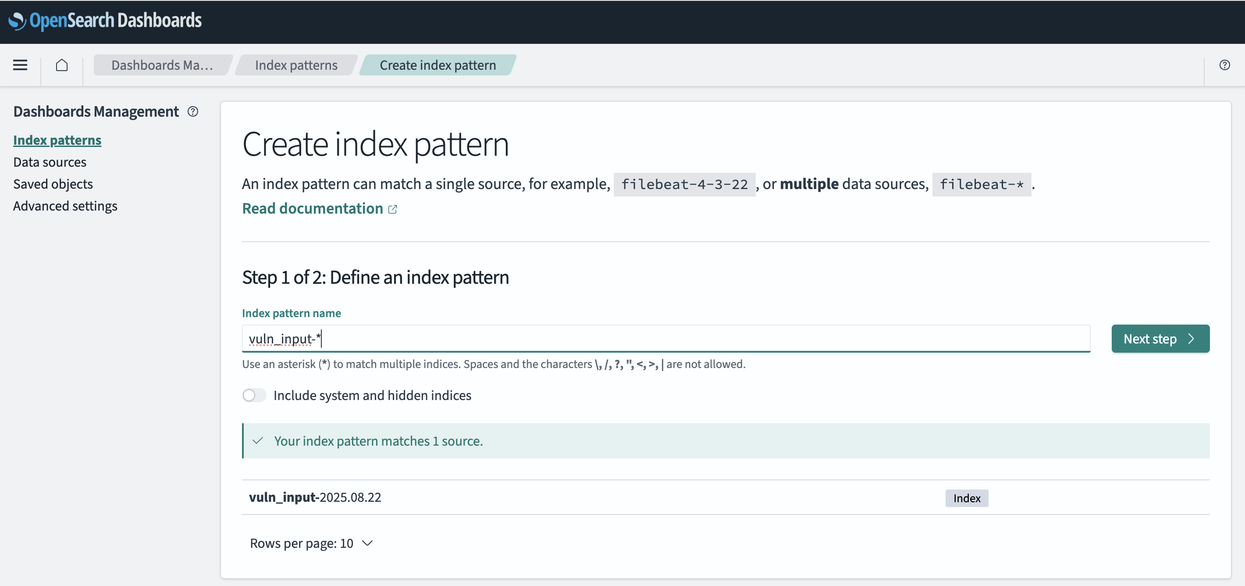
Task: Open the hamburger navigation menu
Action: pyautogui.click(x=20, y=65)
